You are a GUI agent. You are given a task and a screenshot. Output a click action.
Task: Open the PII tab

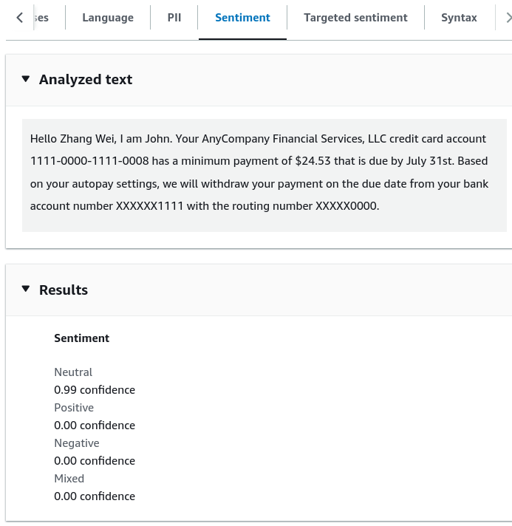tap(174, 18)
